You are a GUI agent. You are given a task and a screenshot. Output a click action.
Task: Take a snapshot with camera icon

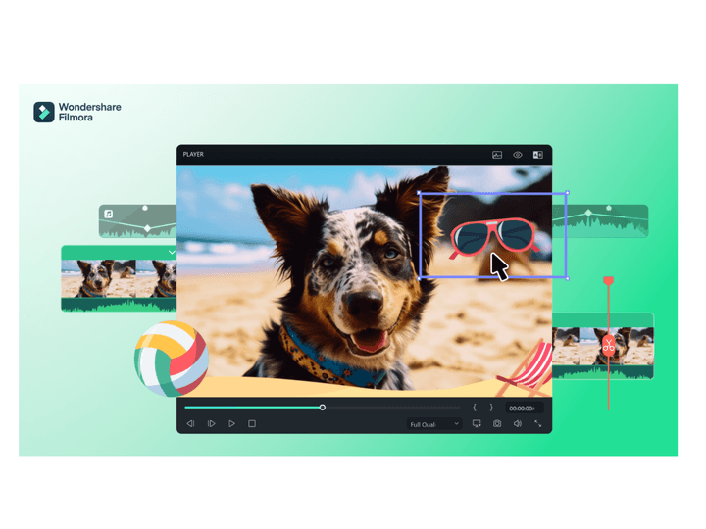click(x=497, y=424)
